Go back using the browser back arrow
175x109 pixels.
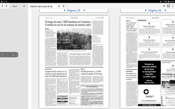pos(2,6)
